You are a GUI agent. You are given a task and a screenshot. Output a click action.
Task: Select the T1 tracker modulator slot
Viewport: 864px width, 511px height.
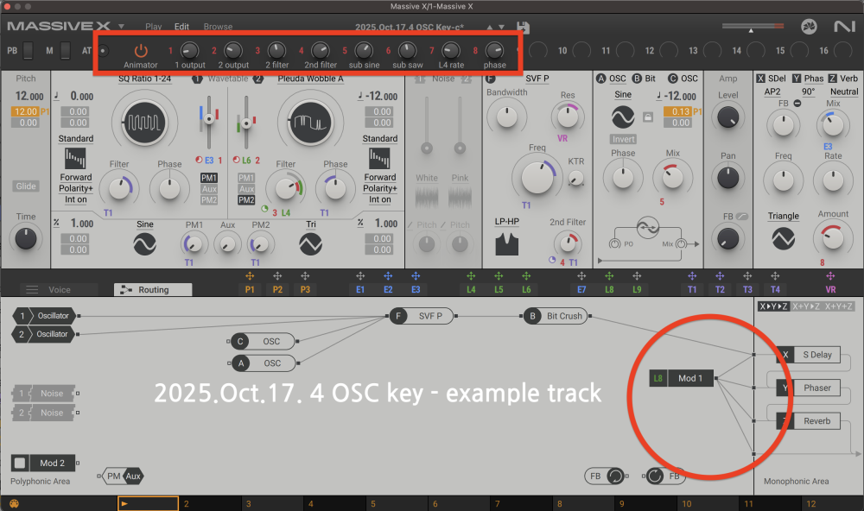[x=692, y=290]
